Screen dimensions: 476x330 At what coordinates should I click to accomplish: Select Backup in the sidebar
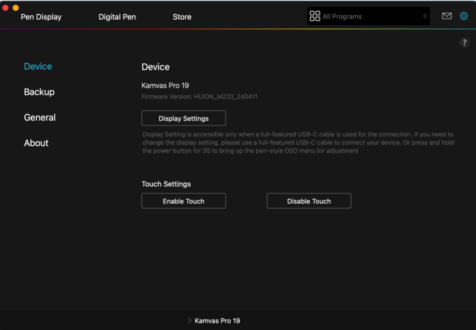(39, 92)
